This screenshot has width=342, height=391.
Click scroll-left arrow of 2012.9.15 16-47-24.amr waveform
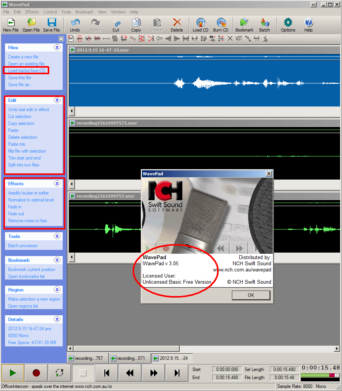pos(72,111)
